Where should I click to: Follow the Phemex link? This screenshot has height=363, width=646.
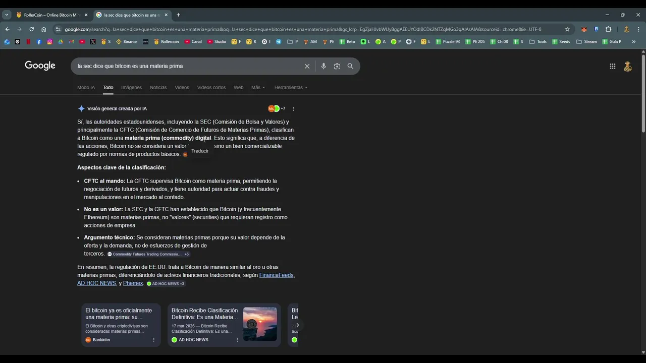click(133, 283)
